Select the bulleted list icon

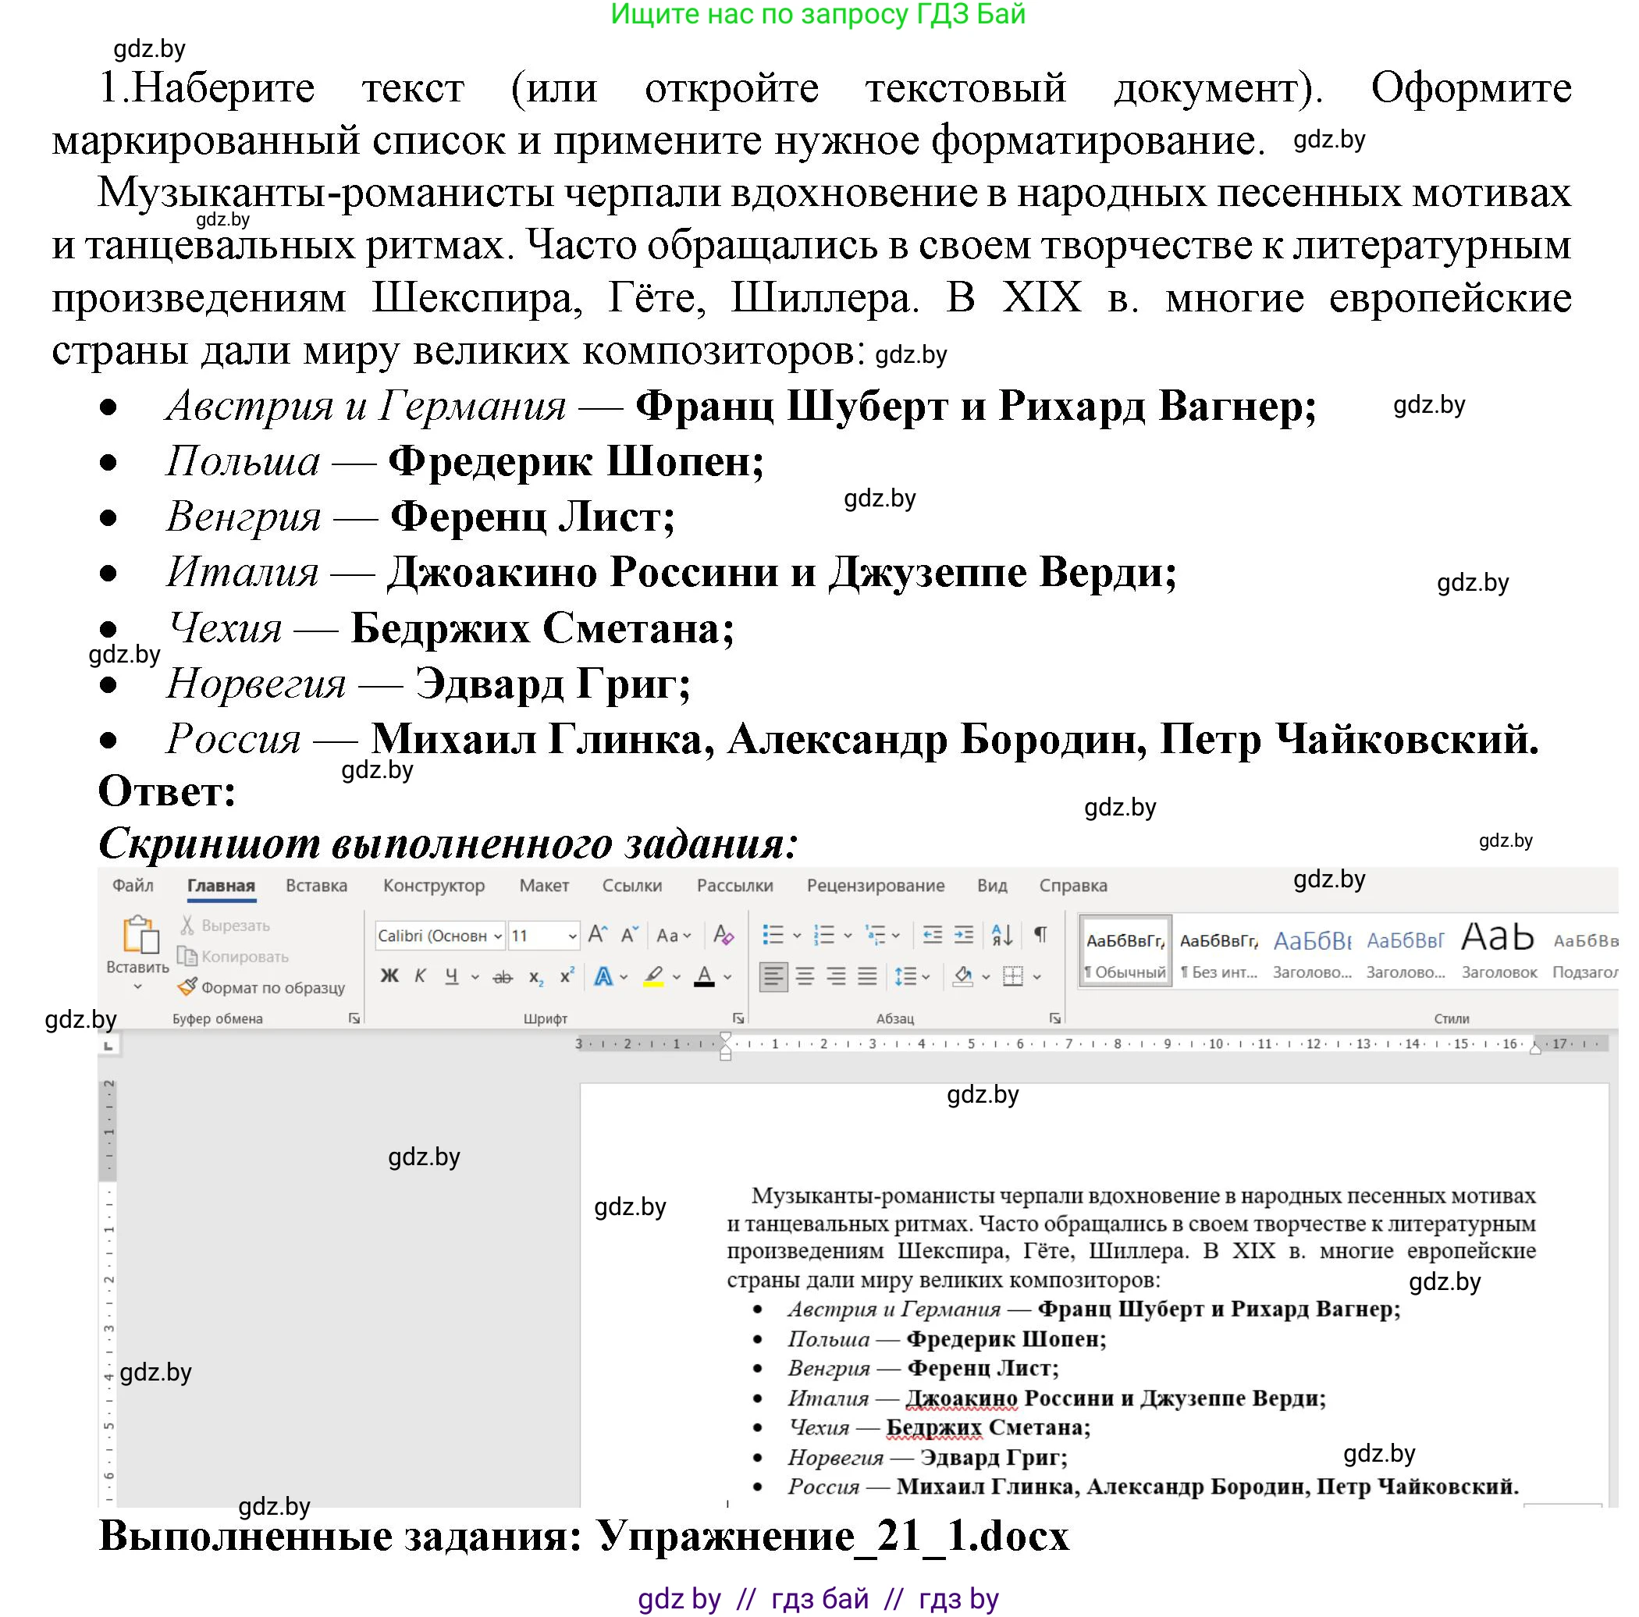click(x=774, y=936)
